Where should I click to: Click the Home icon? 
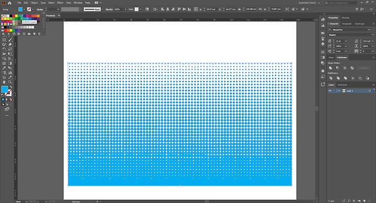(x=9, y=3)
